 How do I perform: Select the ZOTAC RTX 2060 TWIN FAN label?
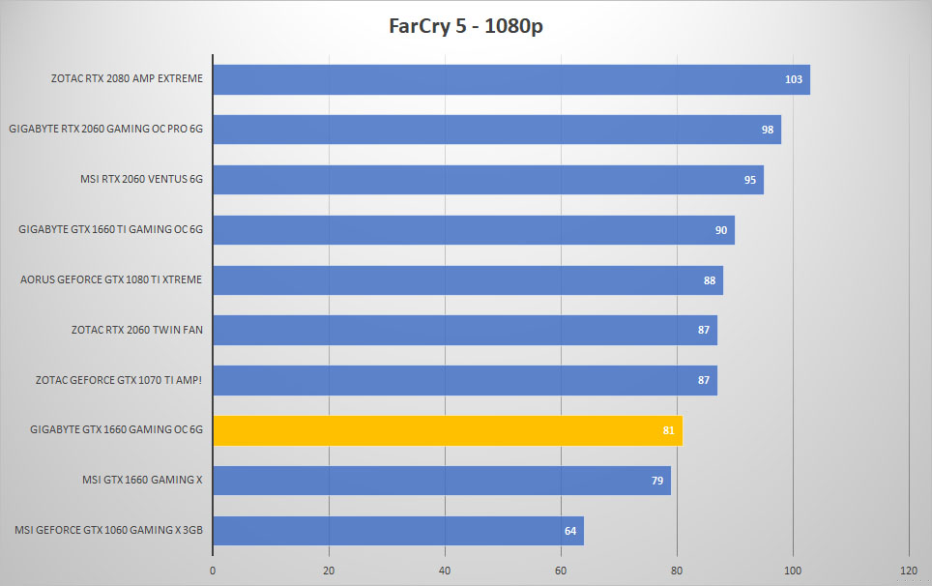[136, 330]
